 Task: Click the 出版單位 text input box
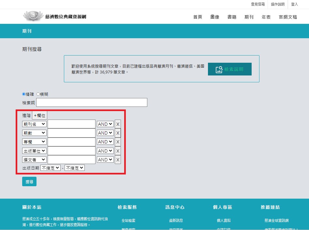pos(71,151)
